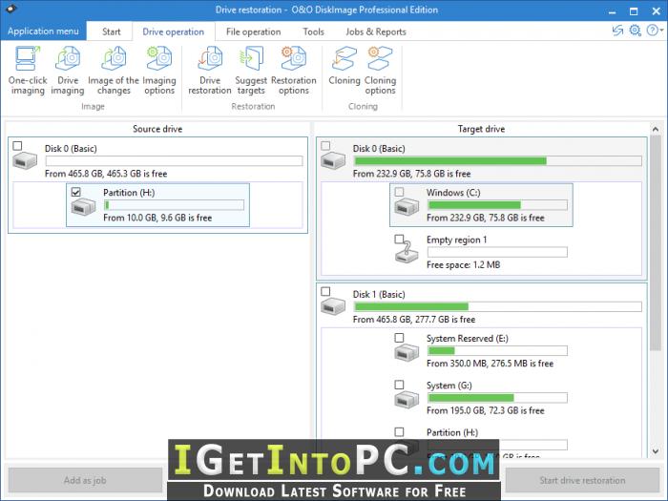Click 'From 465.8 GB, 465.3 GB is free' text

coord(106,174)
